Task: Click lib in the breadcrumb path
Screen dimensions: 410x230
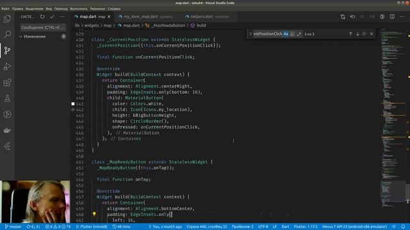Action: [77, 26]
